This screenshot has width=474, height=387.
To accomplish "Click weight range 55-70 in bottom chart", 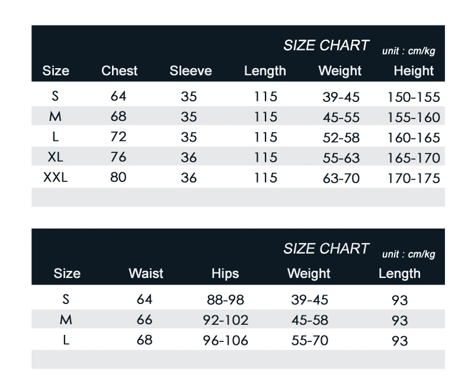I will pos(310,341).
